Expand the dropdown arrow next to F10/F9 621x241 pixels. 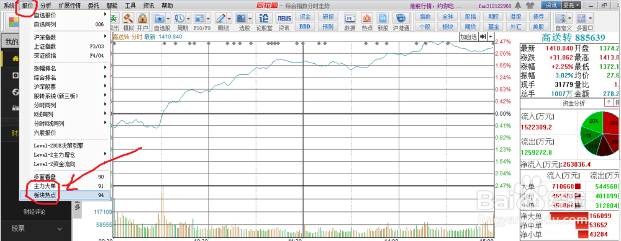pyautogui.click(x=209, y=18)
